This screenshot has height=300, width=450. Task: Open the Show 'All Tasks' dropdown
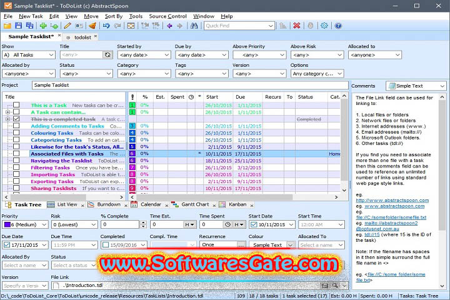51,55
